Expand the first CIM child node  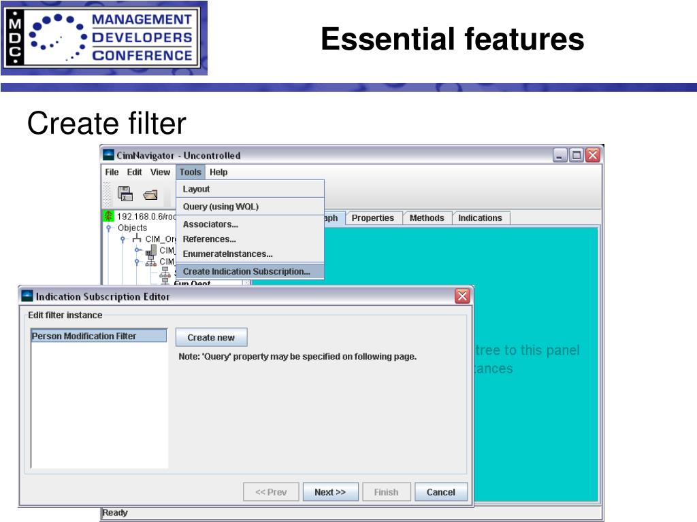coord(137,250)
